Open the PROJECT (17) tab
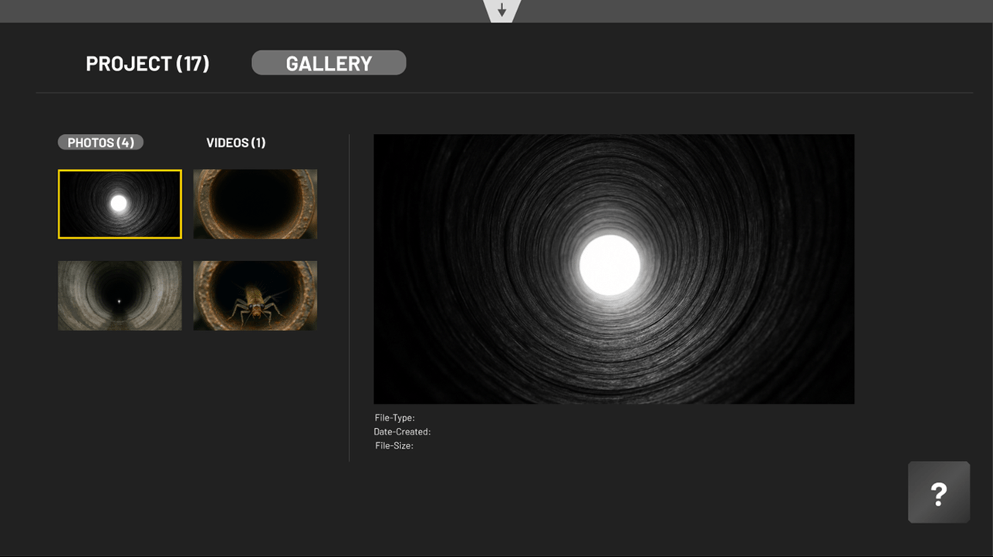The height and width of the screenshot is (557, 993). click(147, 63)
